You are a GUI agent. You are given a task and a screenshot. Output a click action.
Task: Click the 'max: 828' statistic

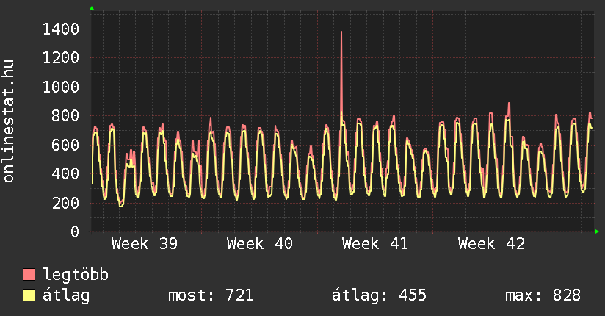click(543, 295)
